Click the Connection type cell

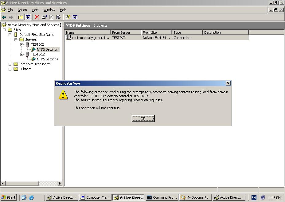pos(182,38)
